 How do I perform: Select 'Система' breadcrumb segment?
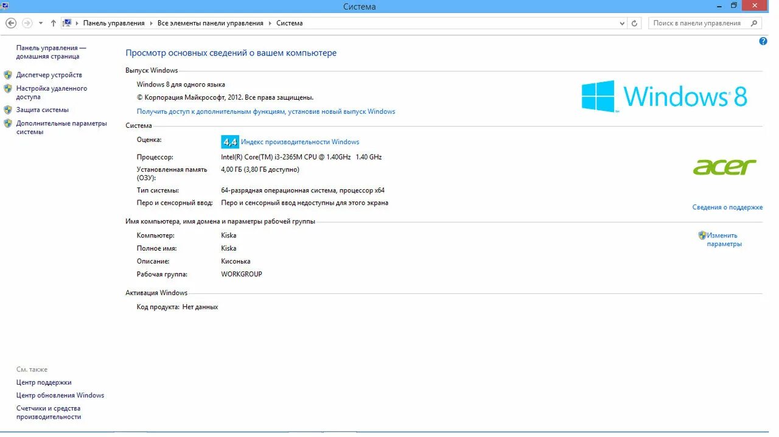290,23
